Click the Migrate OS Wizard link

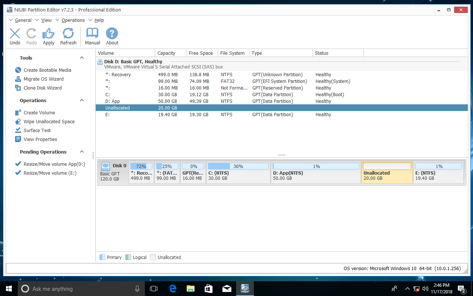44,79
